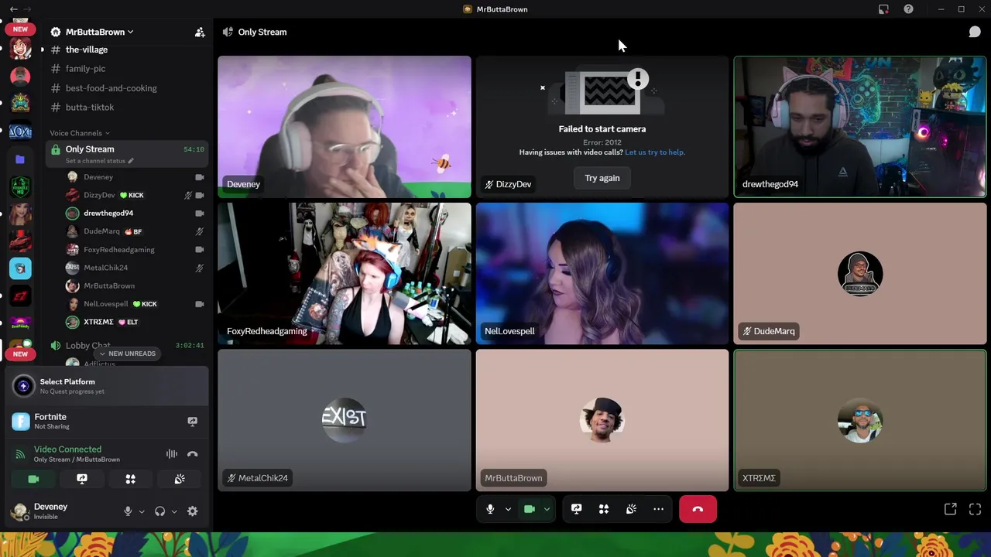Open butta-tiktok text channel
The width and height of the screenshot is (991, 557).
click(x=90, y=108)
